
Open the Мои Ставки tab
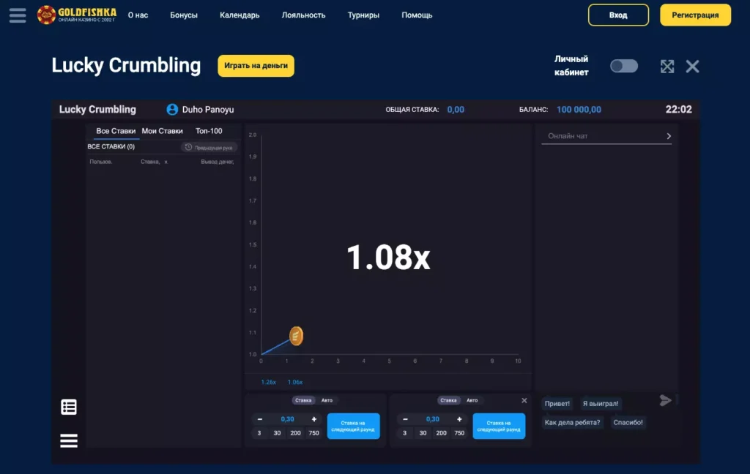pos(162,131)
